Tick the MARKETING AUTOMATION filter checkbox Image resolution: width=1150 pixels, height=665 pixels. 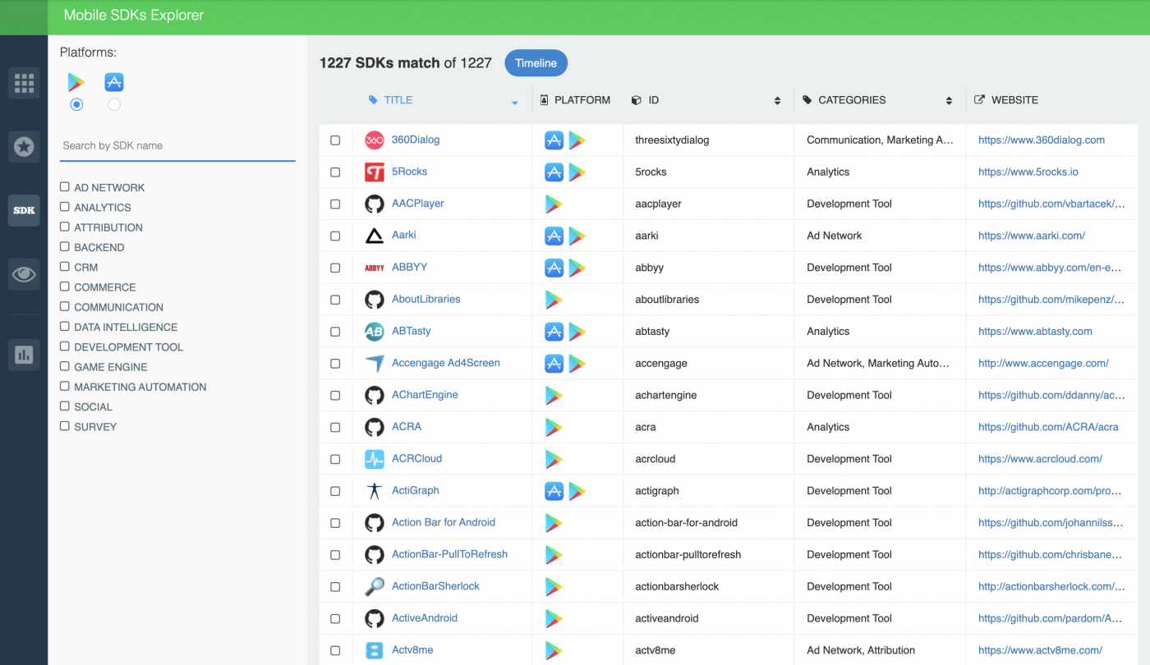pos(65,386)
